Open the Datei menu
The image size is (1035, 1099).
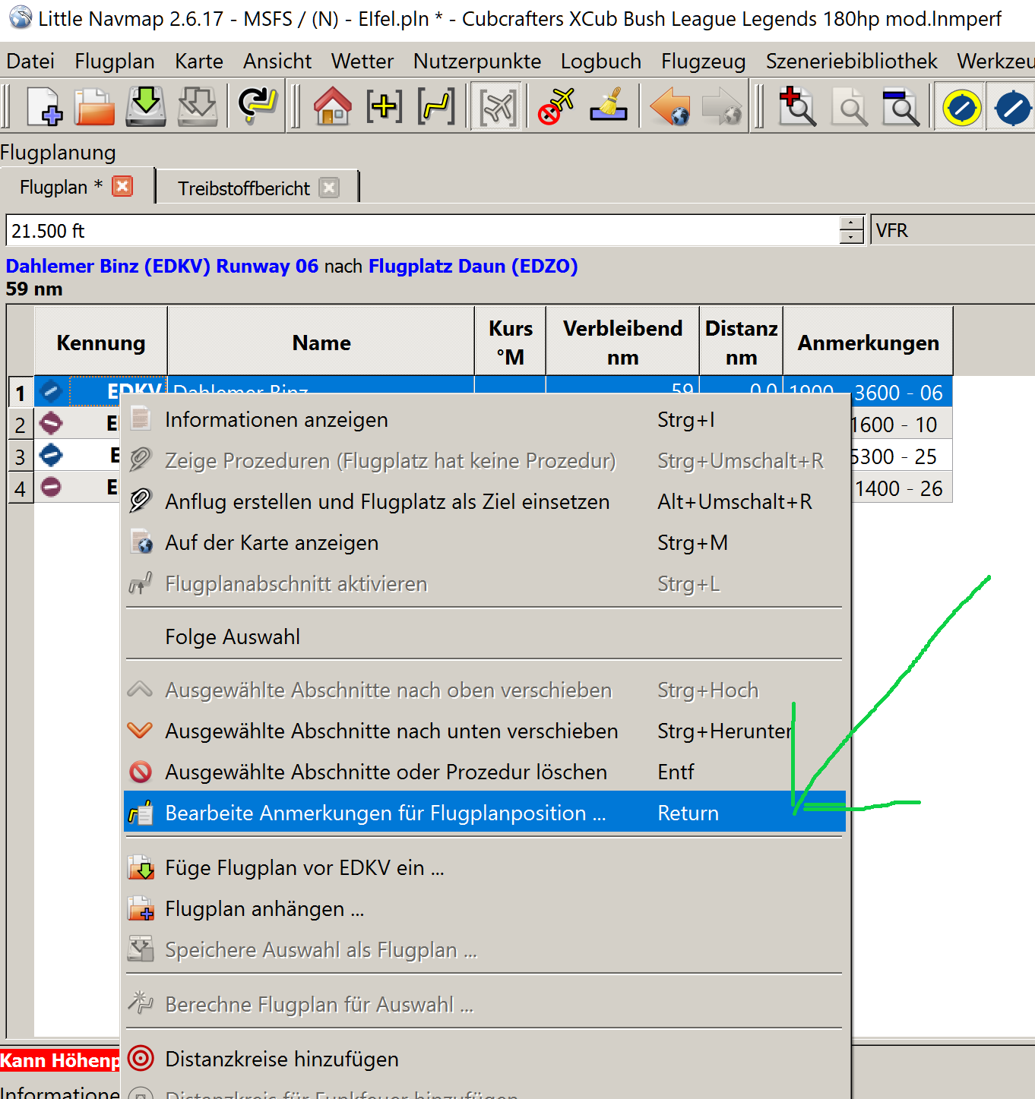(30, 61)
